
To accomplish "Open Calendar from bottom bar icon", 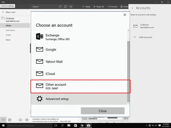I will coord(10,120).
